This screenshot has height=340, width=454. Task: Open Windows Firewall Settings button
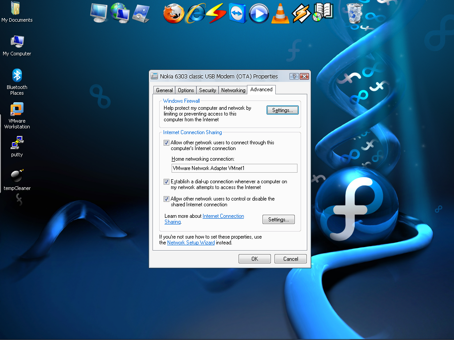[x=282, y=110]
